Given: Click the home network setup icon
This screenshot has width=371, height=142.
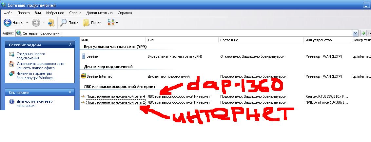Looking at the screenshot, I should click(x=12, y=64).
